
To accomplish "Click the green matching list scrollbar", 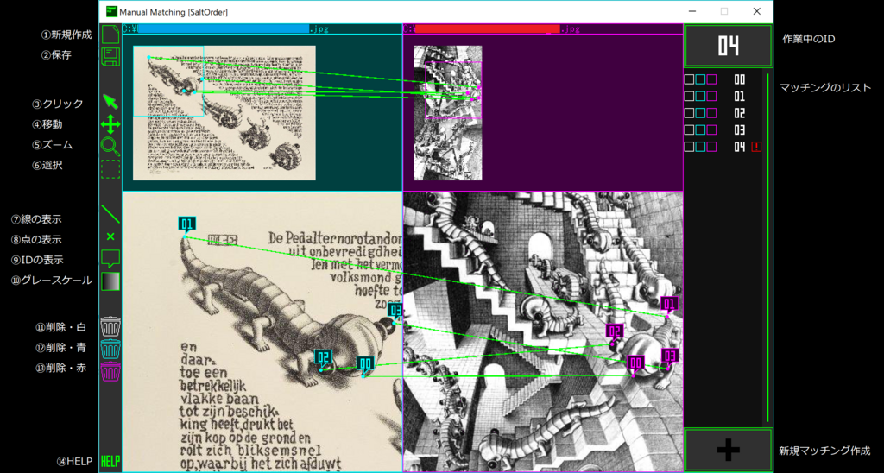I will (767, 246).
